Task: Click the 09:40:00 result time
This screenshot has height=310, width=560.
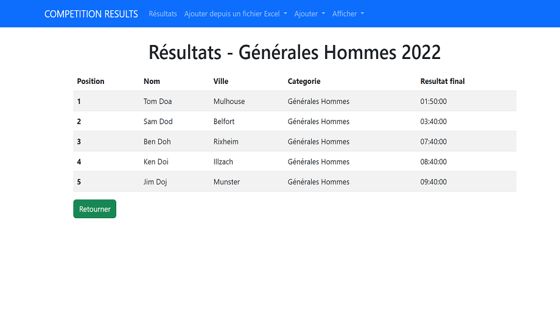Action: click(x=433, y=182)
